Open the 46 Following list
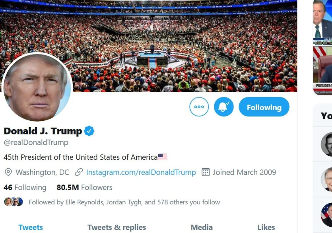Viewport: 332px width, 233px height. pyautogui.click(x=25, y=187)
